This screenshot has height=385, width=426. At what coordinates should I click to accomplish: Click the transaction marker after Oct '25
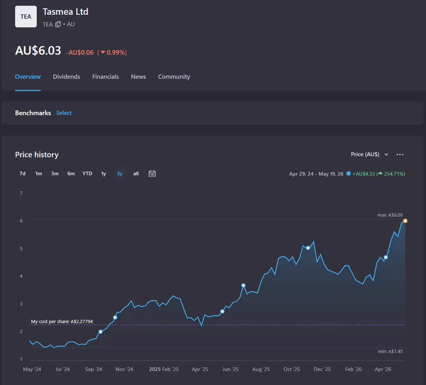[308, 248]
